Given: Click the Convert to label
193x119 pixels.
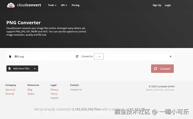Looking at the screenshot, I should click(87, 56).
